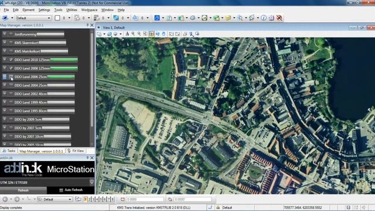Click the Update View icon in view toolbar
375x211 pixels.
tap(127, 34)
